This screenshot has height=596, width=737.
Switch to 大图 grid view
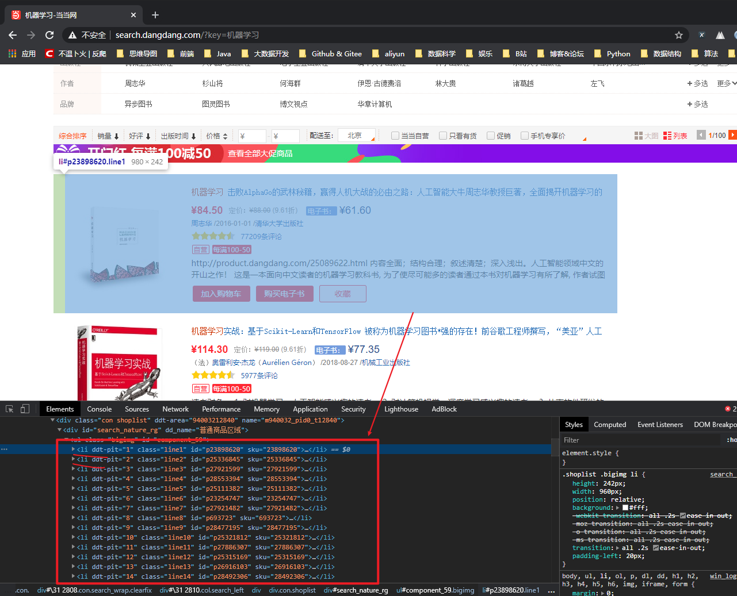point(646,136)
